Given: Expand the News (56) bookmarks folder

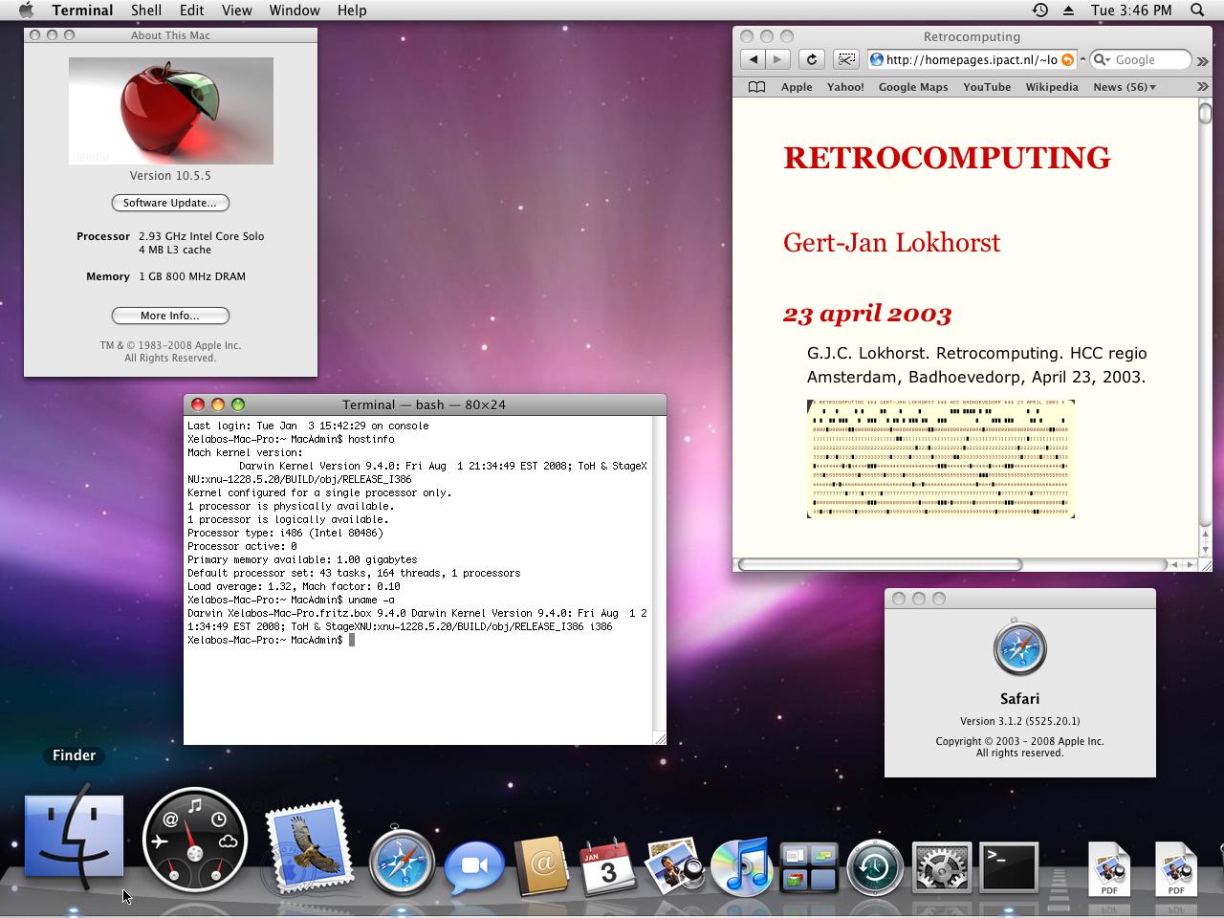Looking at the screenshot, I should [1125, 87].
